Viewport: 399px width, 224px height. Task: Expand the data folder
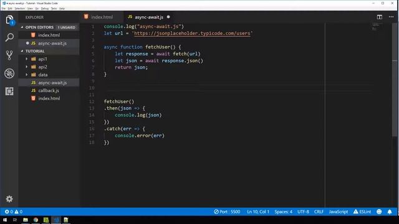(26, 75)
